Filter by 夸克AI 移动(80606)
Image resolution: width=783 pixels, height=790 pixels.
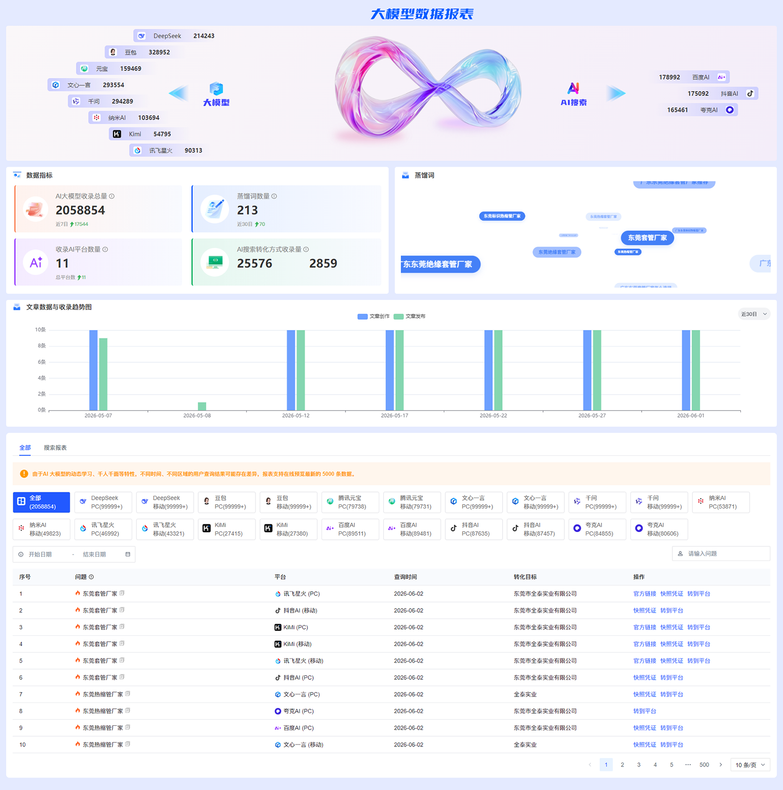(659, 529)
